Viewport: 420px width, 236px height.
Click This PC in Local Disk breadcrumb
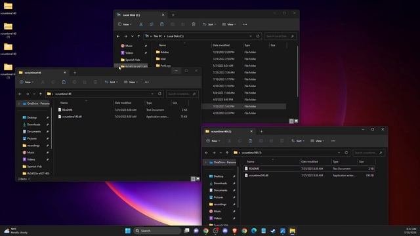(x=157, y=36)
